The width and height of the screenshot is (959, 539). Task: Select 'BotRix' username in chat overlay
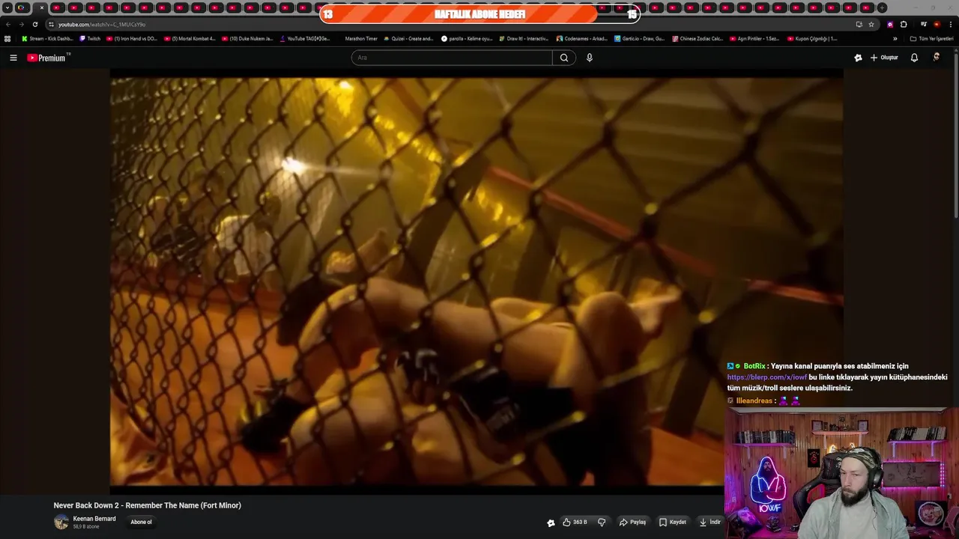coord(754,366)
